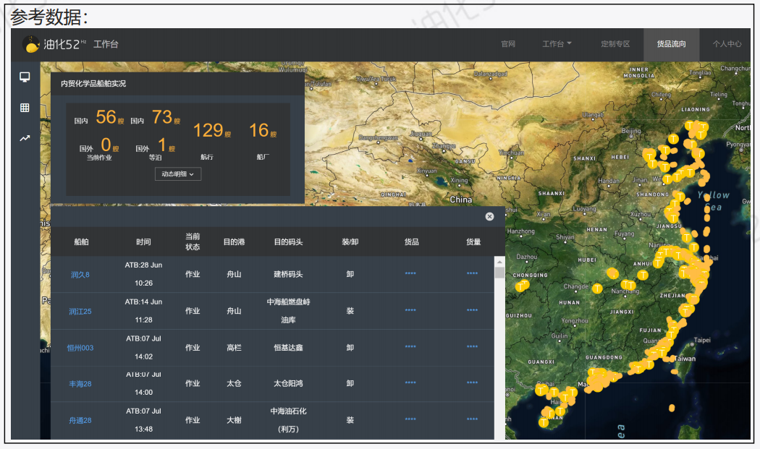Go to 官网 in the top navigation
The width and height of the screenshot is (760, 449).
(x=508, y=43)
